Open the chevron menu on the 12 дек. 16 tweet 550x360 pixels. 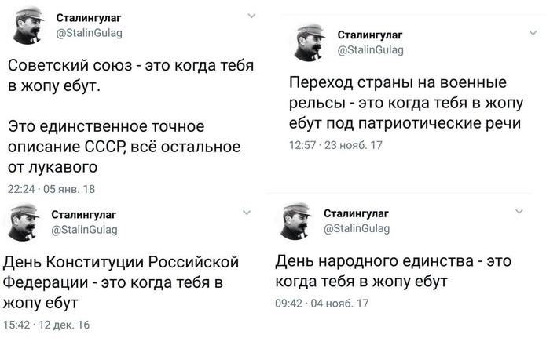coord(246,212)
